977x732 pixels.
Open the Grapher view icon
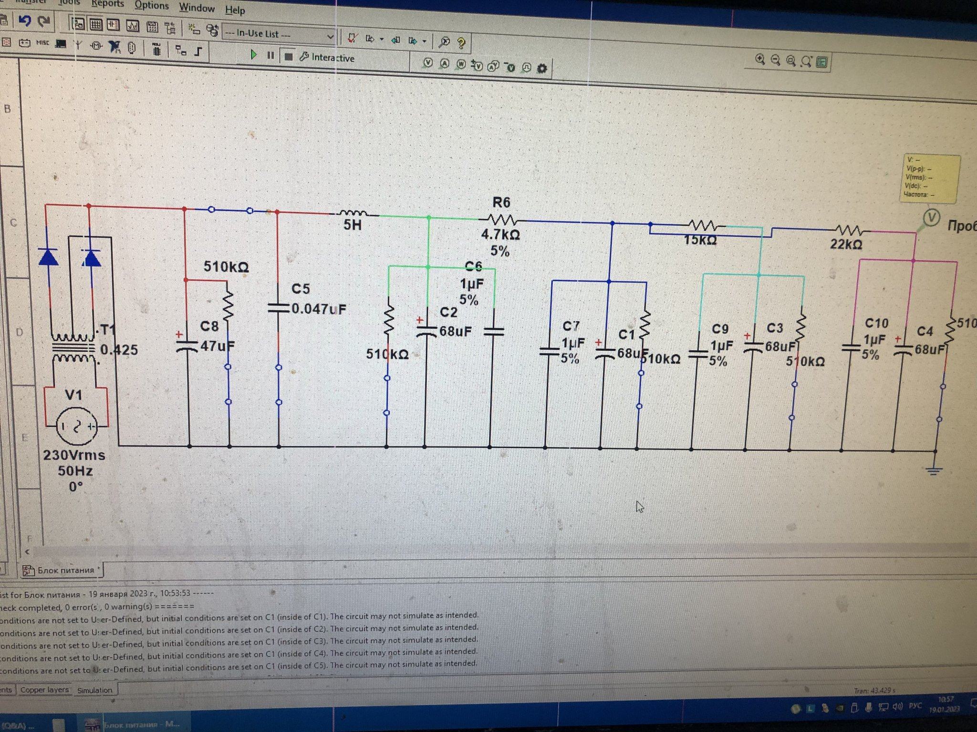click(132, 25)
